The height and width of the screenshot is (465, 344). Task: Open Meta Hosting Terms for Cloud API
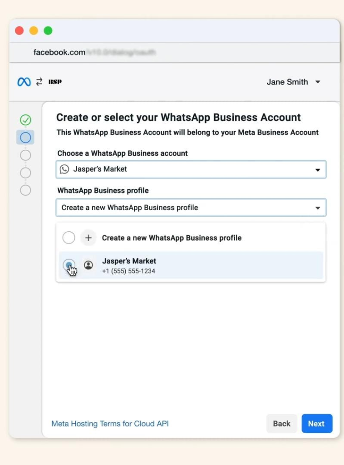110,424
